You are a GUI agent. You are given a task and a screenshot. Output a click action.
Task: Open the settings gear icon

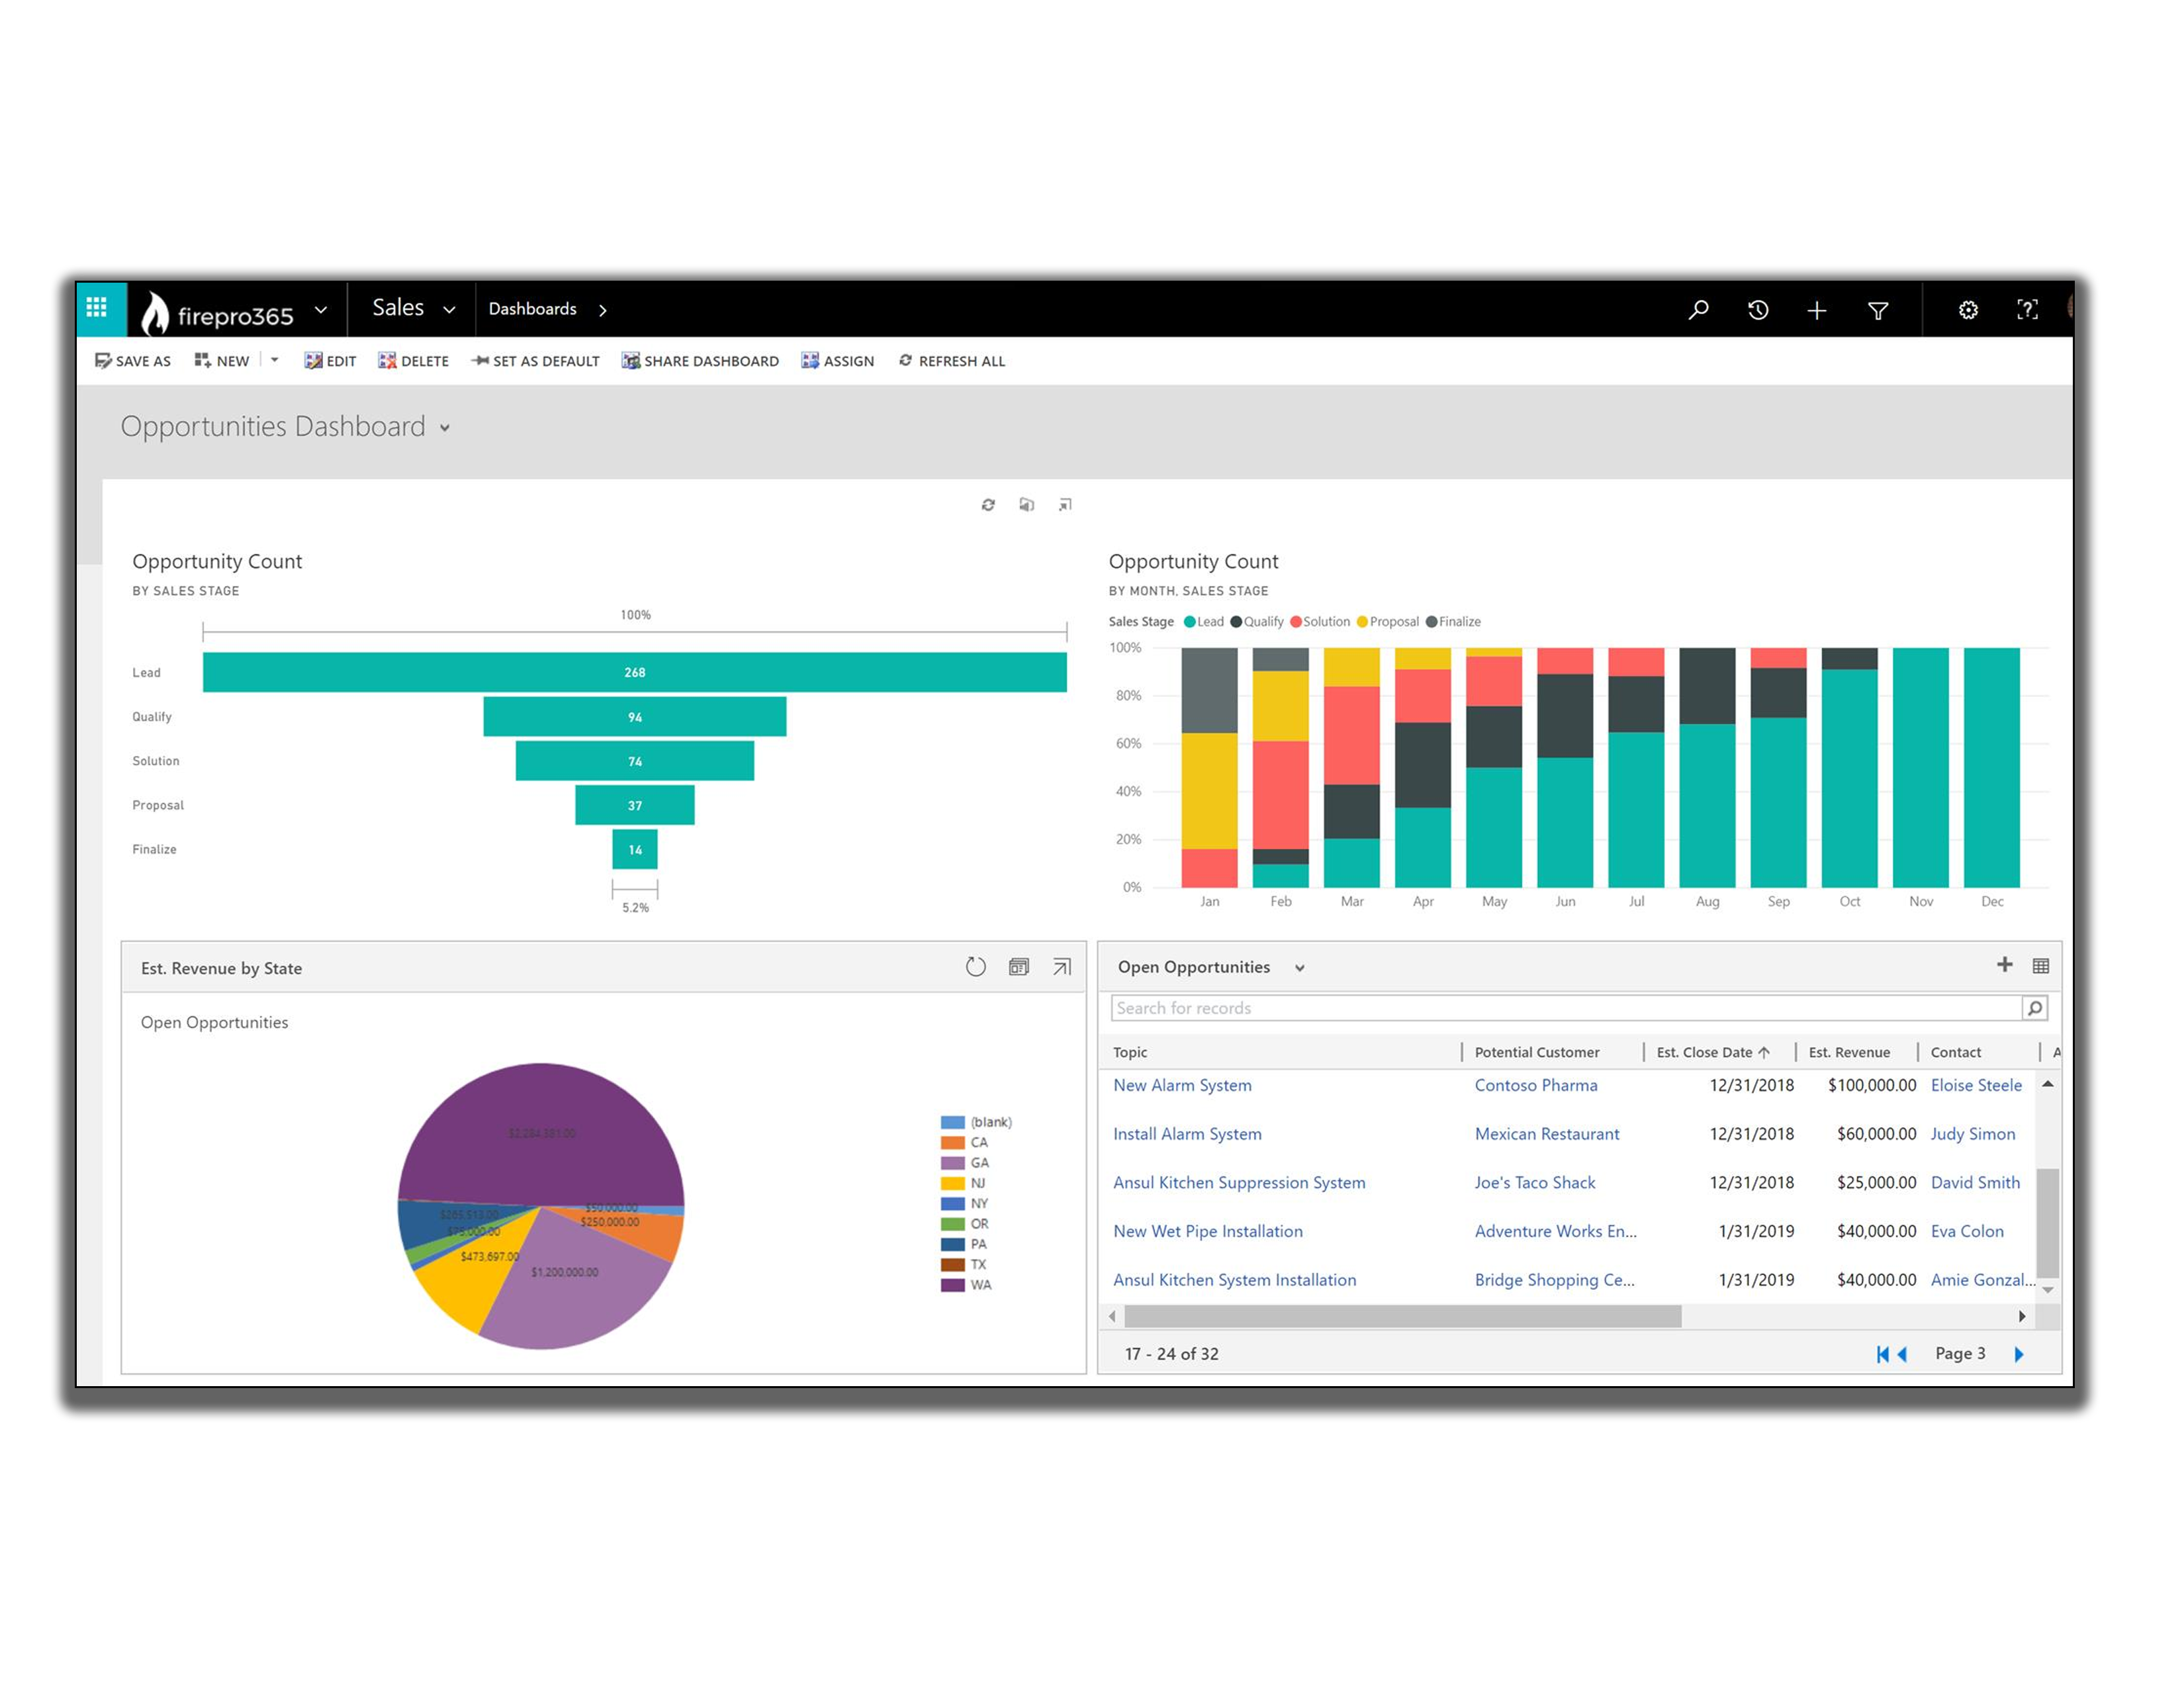pyautogui.click(x=1967, y=310)
